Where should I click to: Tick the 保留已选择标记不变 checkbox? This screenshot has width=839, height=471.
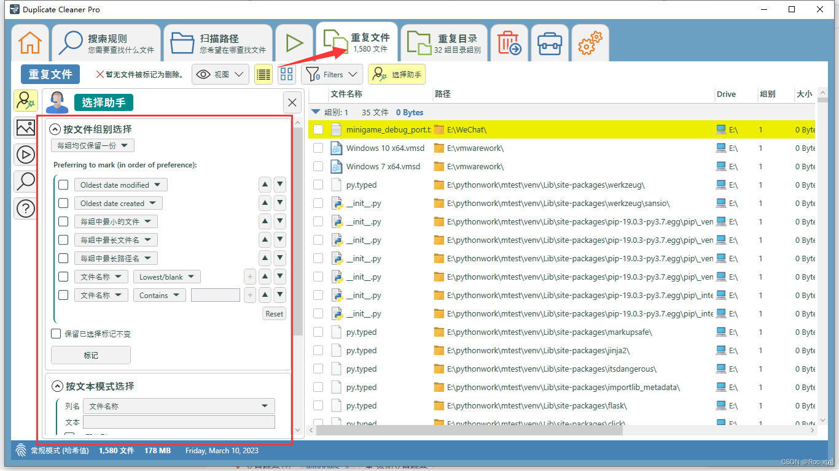click(x=56, y=334)
